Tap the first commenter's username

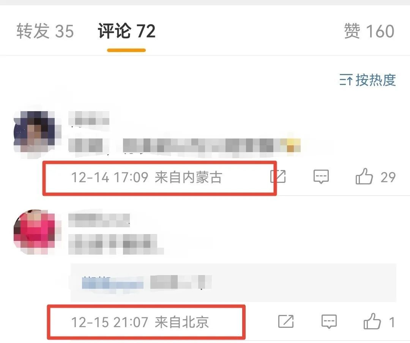click(89, 118)
